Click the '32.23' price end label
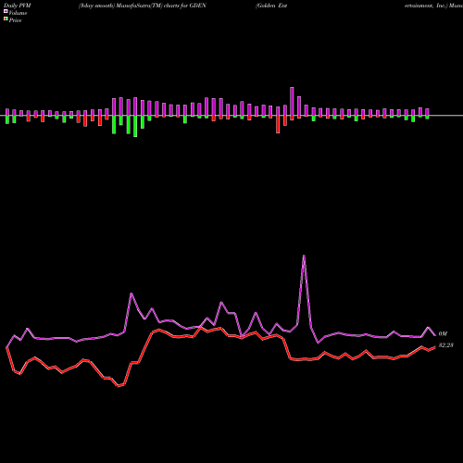Screen dimensions: 463x463 click(445, 345)
